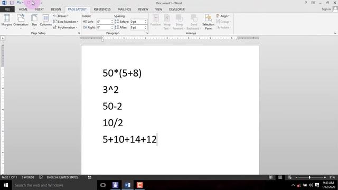The height and width of the screenshot is (190, 338).
Task: Open the page Size menu
Action: click(x=34, y=22)
